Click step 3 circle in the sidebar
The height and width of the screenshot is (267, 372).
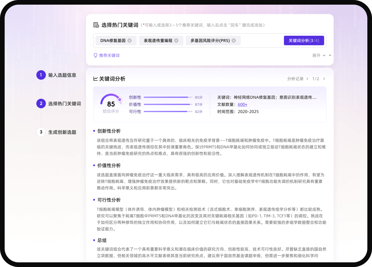pos(41,132)
